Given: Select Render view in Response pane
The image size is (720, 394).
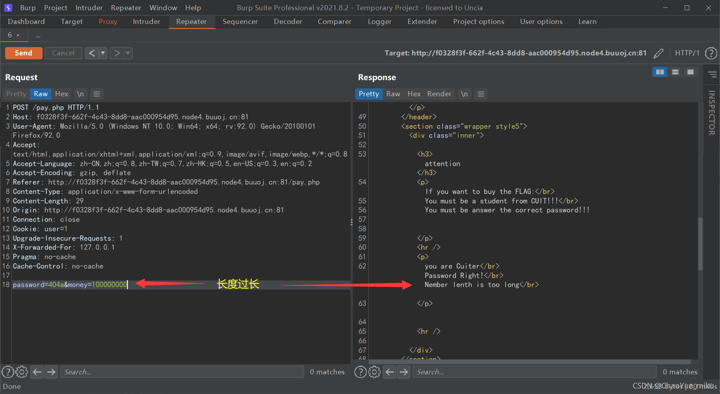Looking at the screenshot, I should click(439, 94).
